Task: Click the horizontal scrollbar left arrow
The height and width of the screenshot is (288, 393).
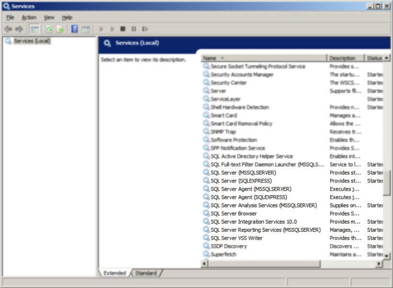Action: pos(204,264)
